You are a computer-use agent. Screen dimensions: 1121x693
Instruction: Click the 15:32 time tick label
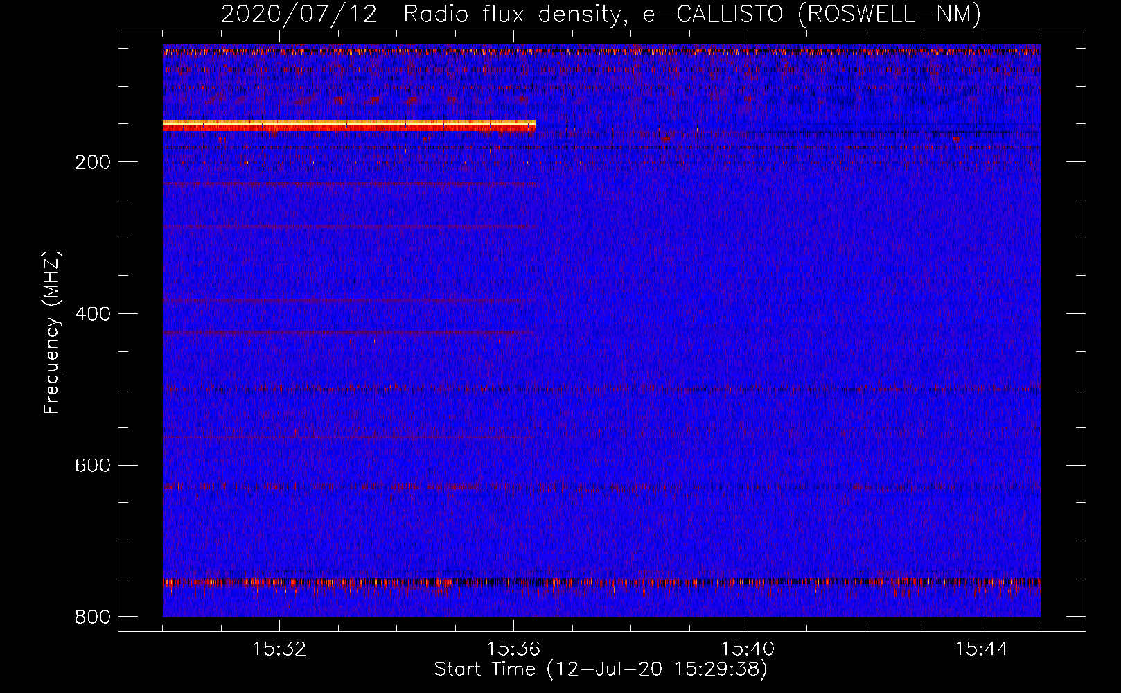279,649
